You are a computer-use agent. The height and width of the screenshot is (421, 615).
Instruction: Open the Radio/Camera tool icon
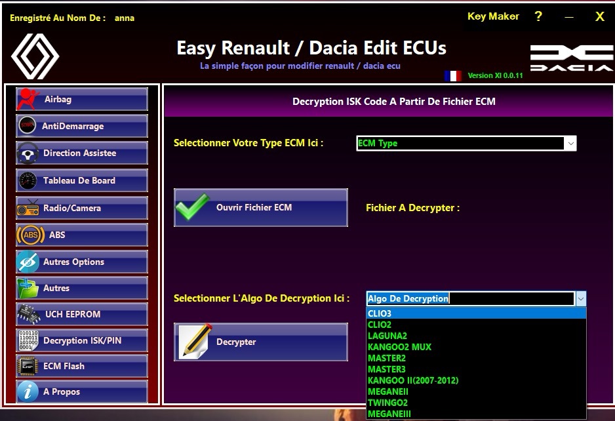[x=28, y=208]
